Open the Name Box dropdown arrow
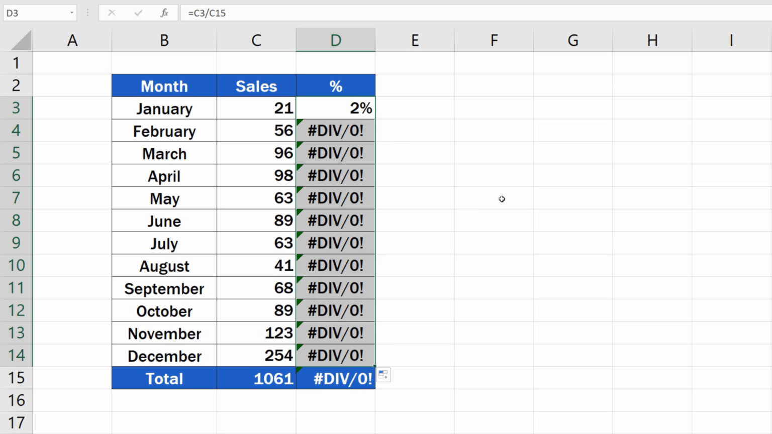772x434 pixels. click(x=71, y=13)
